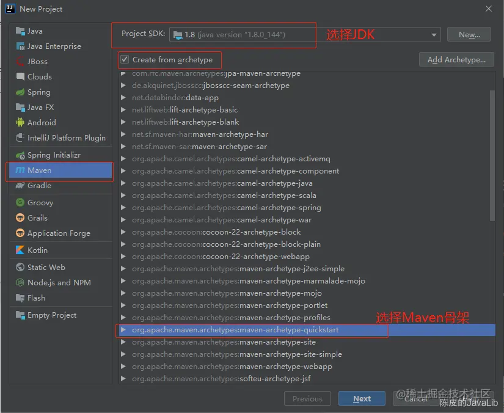This screenshot has width=504, height=413.
Task: Select Java Enterprise project type label
Action: point(54,46)
